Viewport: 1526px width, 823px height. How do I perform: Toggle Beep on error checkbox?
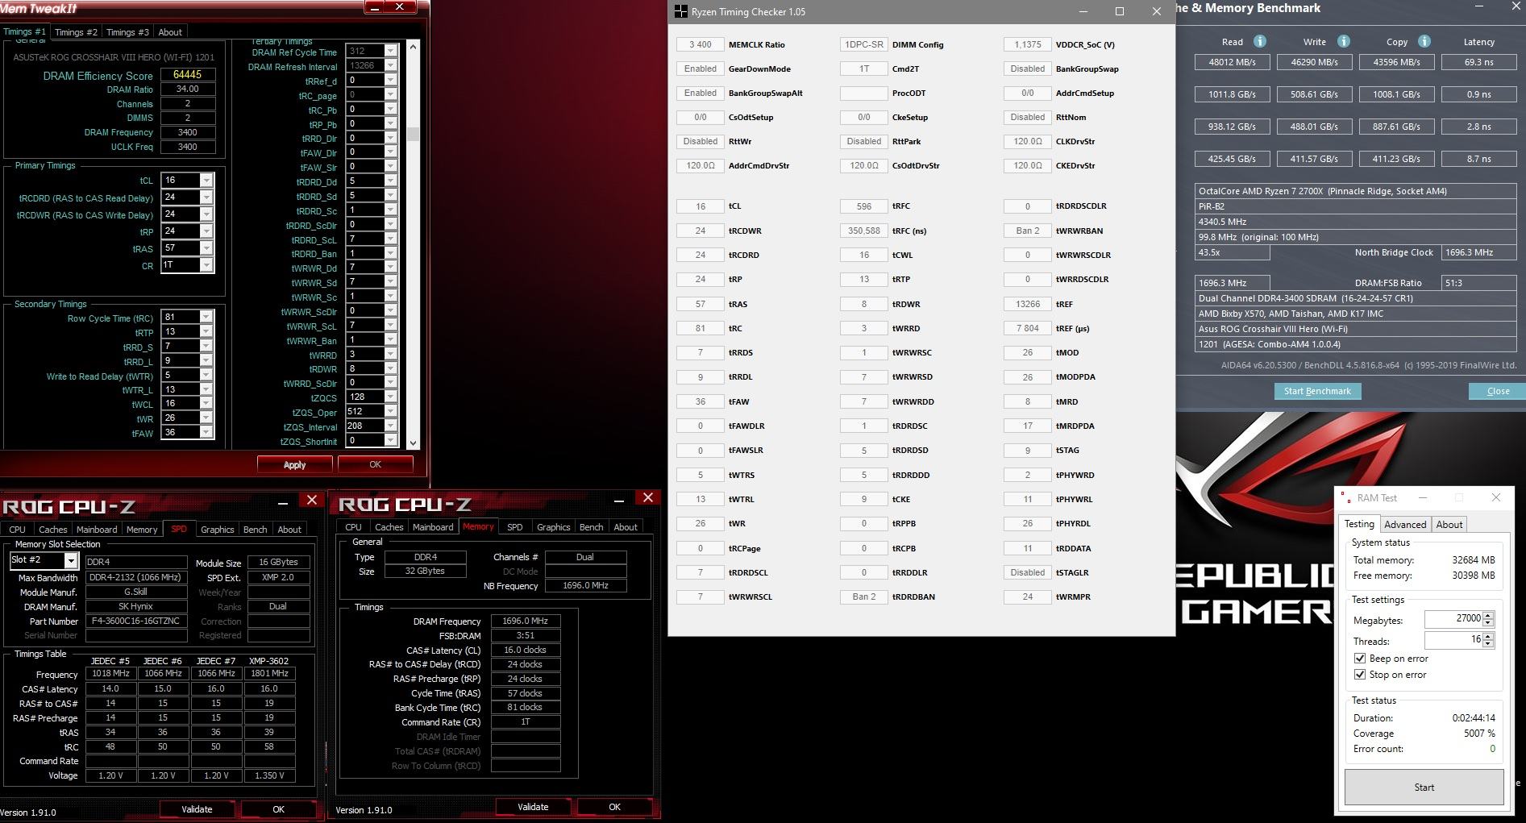point(1360,659)
